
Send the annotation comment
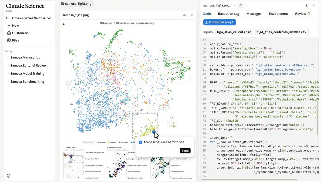pyautogui.click(x=185, y=151)
